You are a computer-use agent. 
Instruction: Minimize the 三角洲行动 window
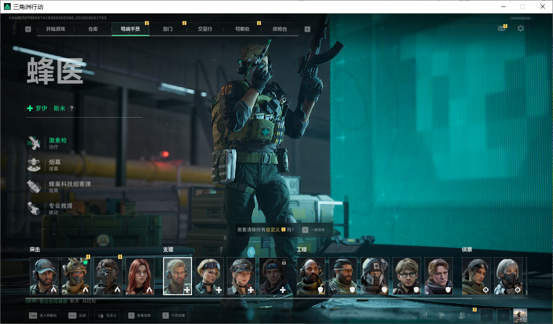tap(504, 6)
